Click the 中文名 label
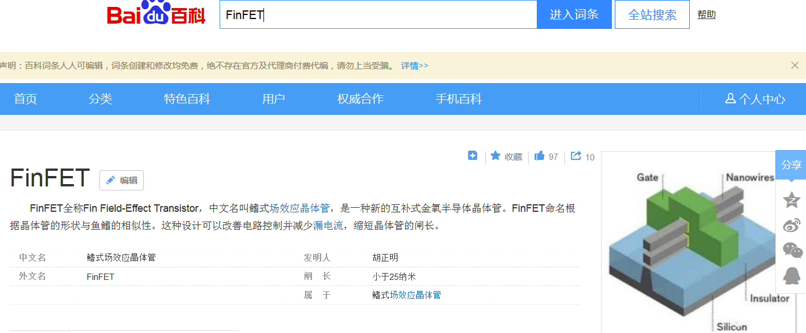This screenshot has height=333, width=806. tap(32, 258)
